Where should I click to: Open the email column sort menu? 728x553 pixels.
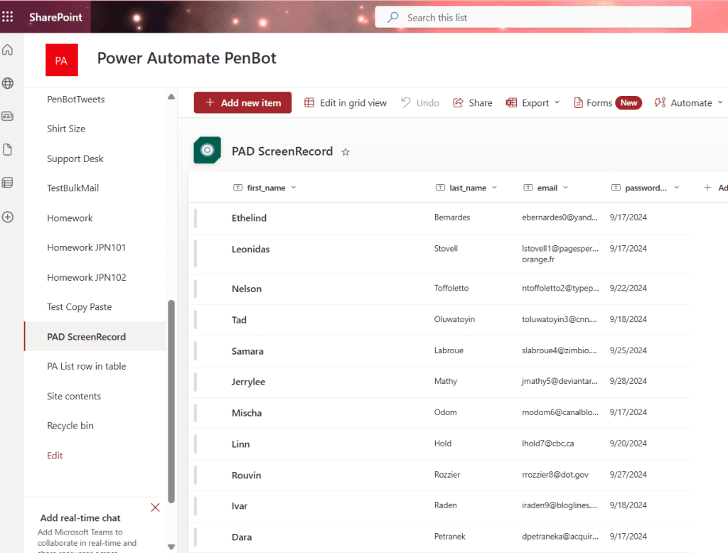[566, 188]
